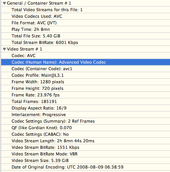Select the Codec (Container Code): avc1 row
This screenshot has width=170, height=172.
click(86, 69)
